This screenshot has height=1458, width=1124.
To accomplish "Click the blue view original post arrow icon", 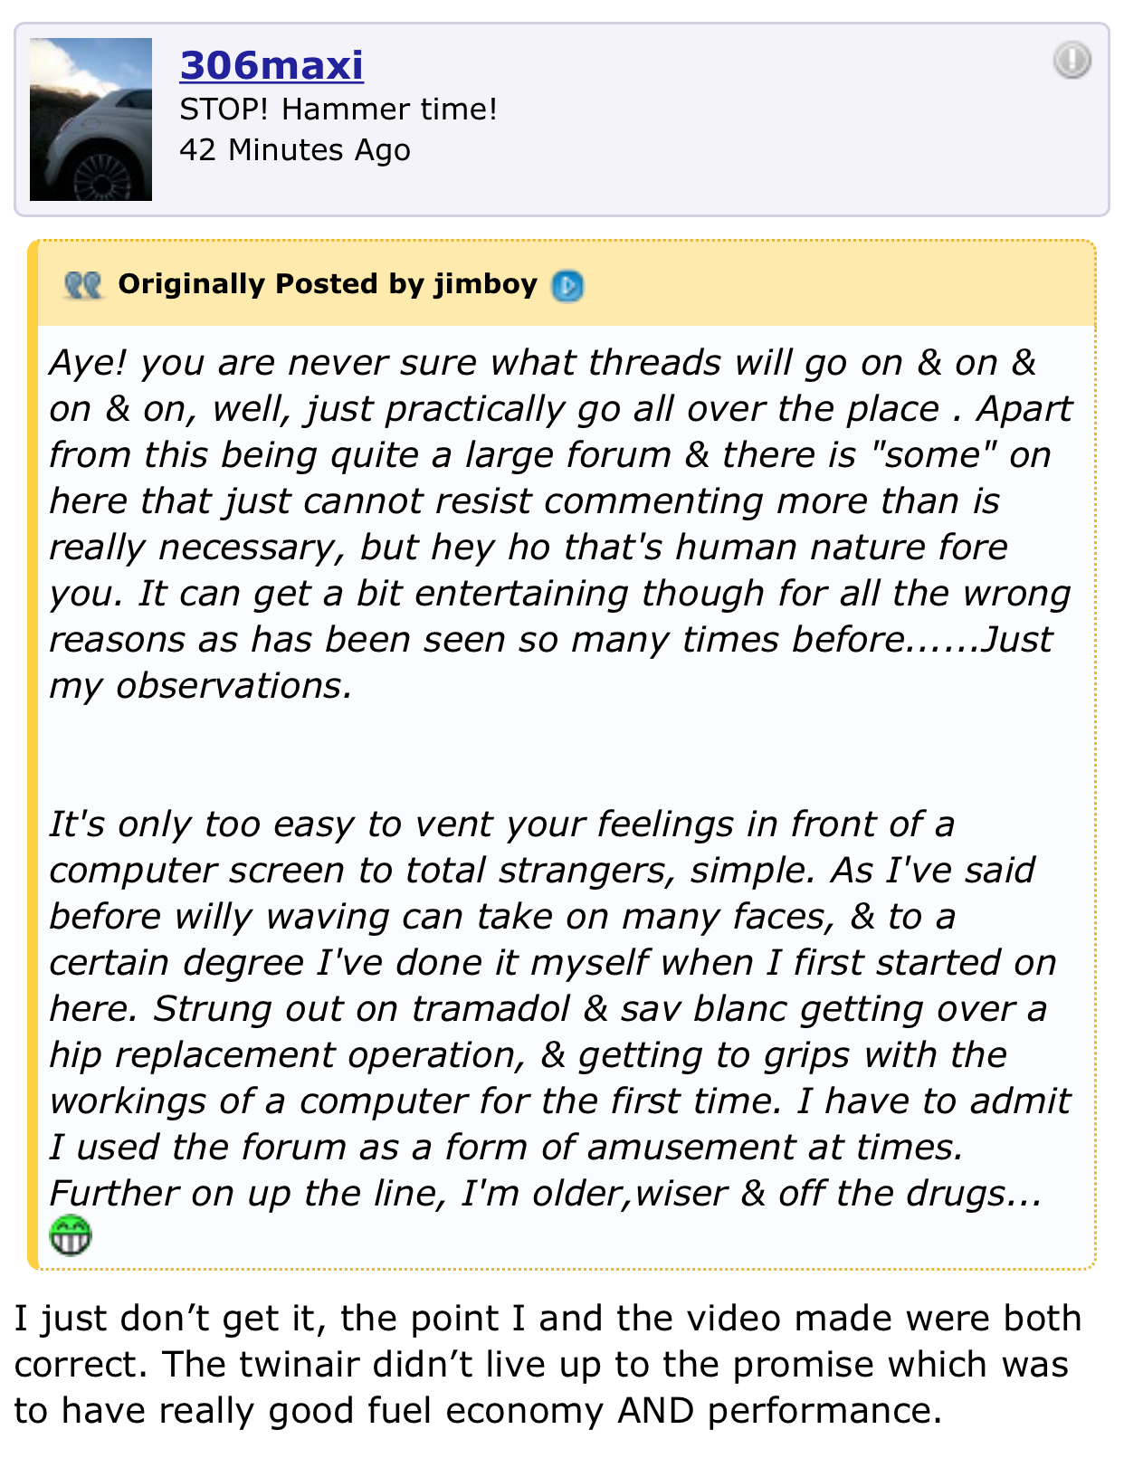I will (x=567, y=286).
